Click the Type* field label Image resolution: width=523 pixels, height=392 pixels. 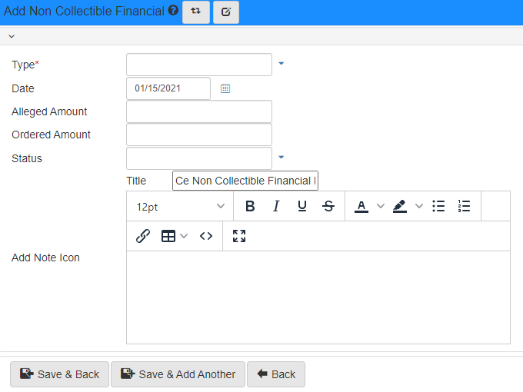point(25,65)
